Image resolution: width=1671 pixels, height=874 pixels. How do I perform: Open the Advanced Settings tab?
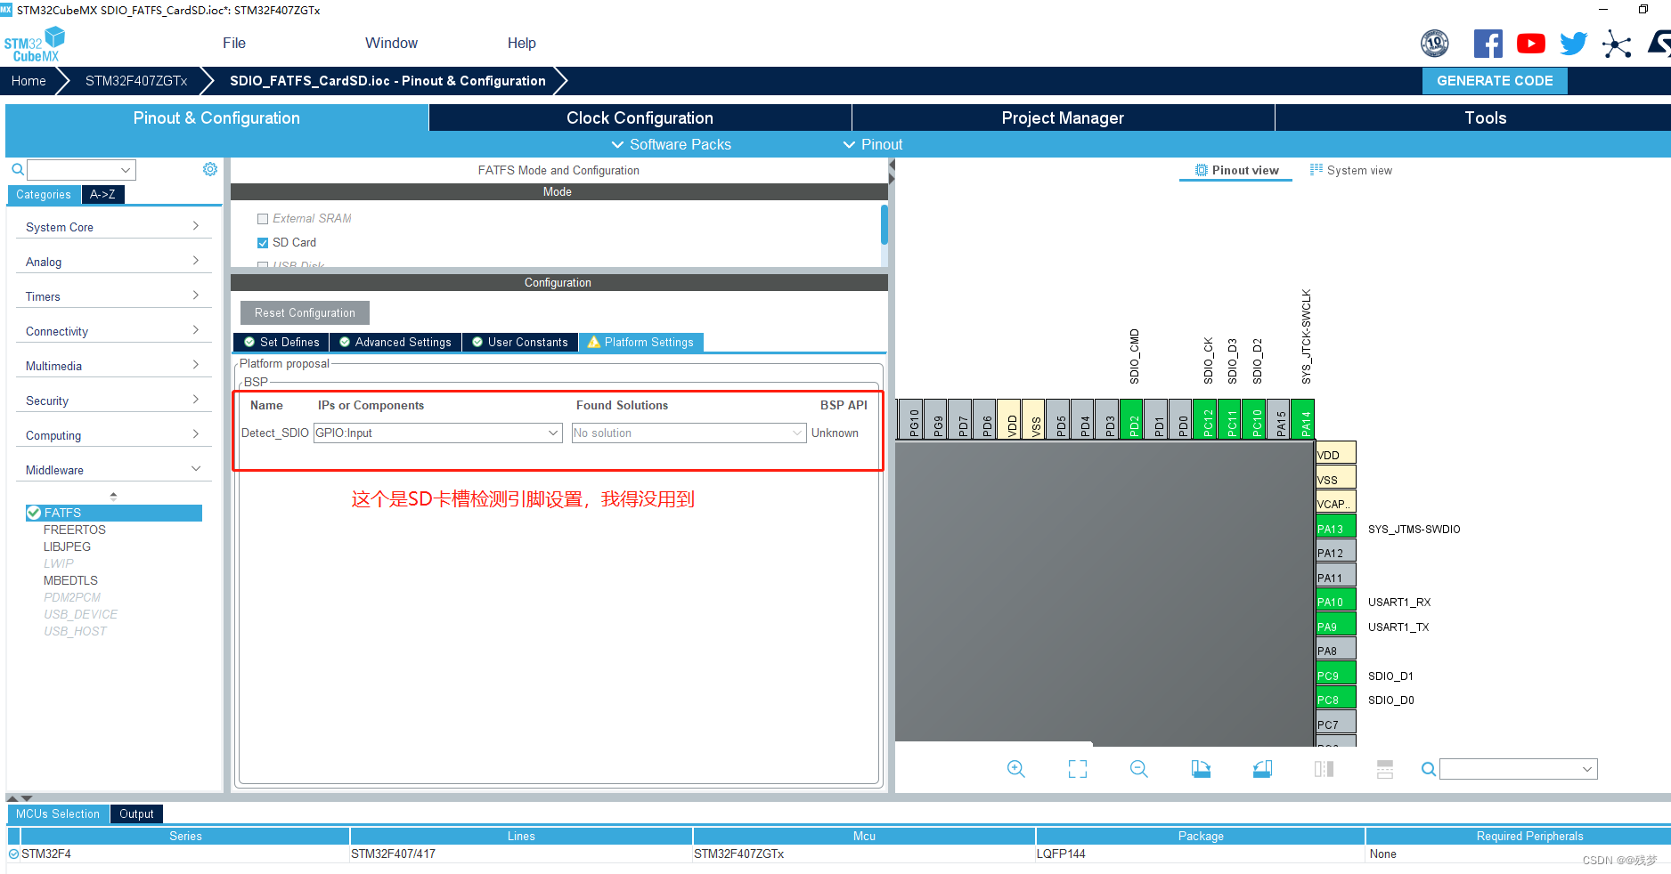[395, 342]
